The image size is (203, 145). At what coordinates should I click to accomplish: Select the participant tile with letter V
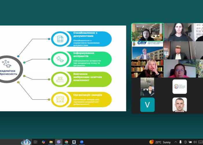pos(147,105)
